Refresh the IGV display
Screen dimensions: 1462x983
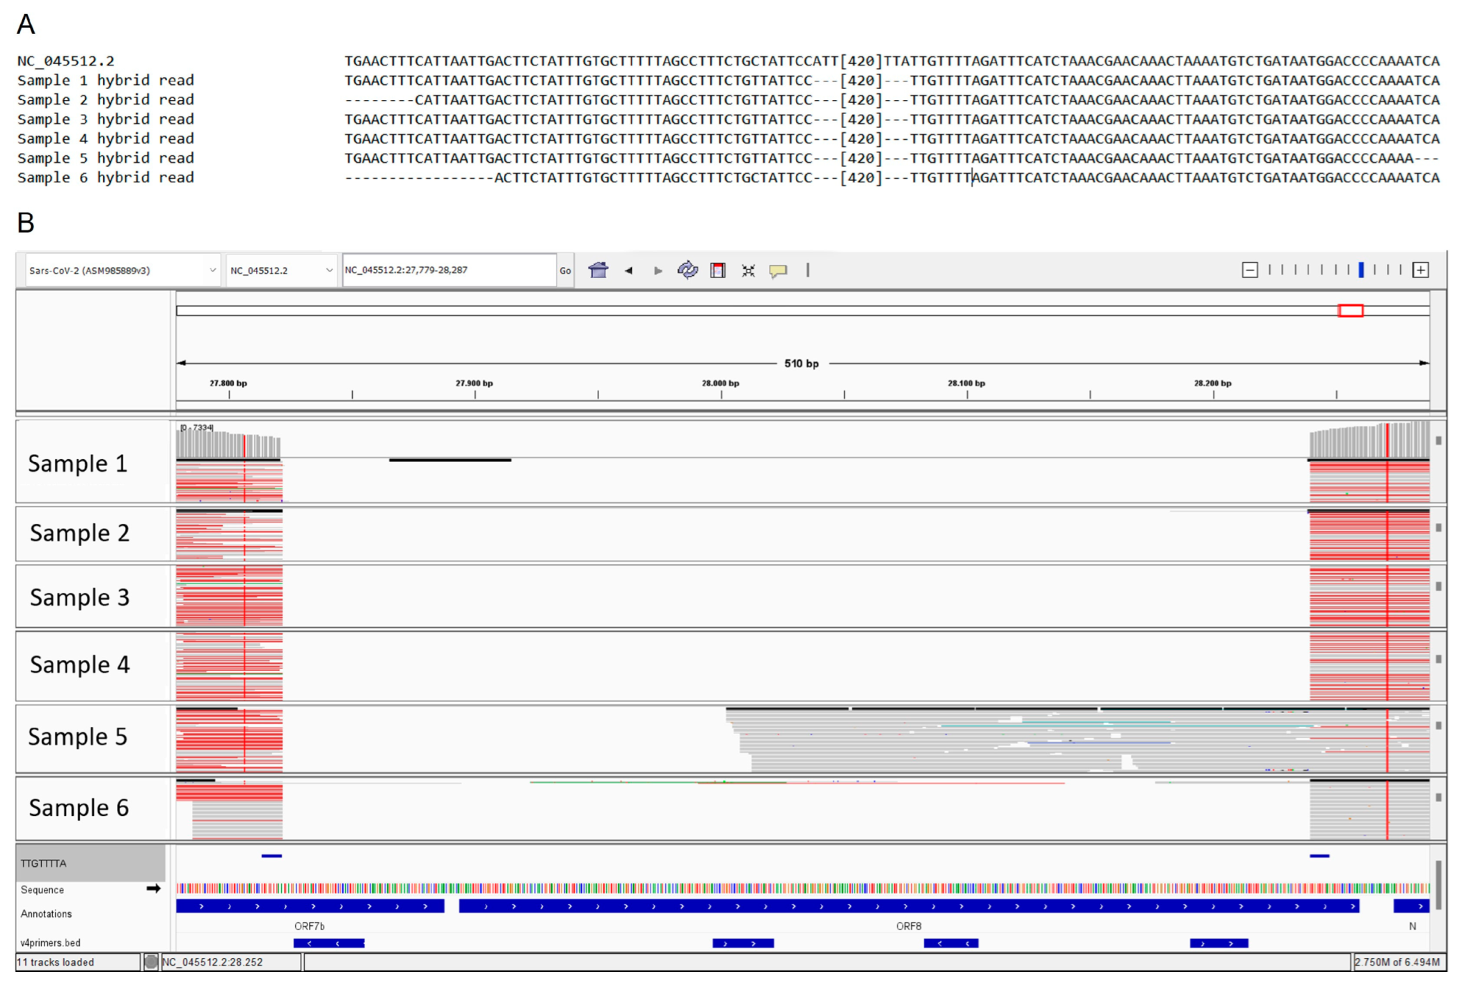click(688, 270)
